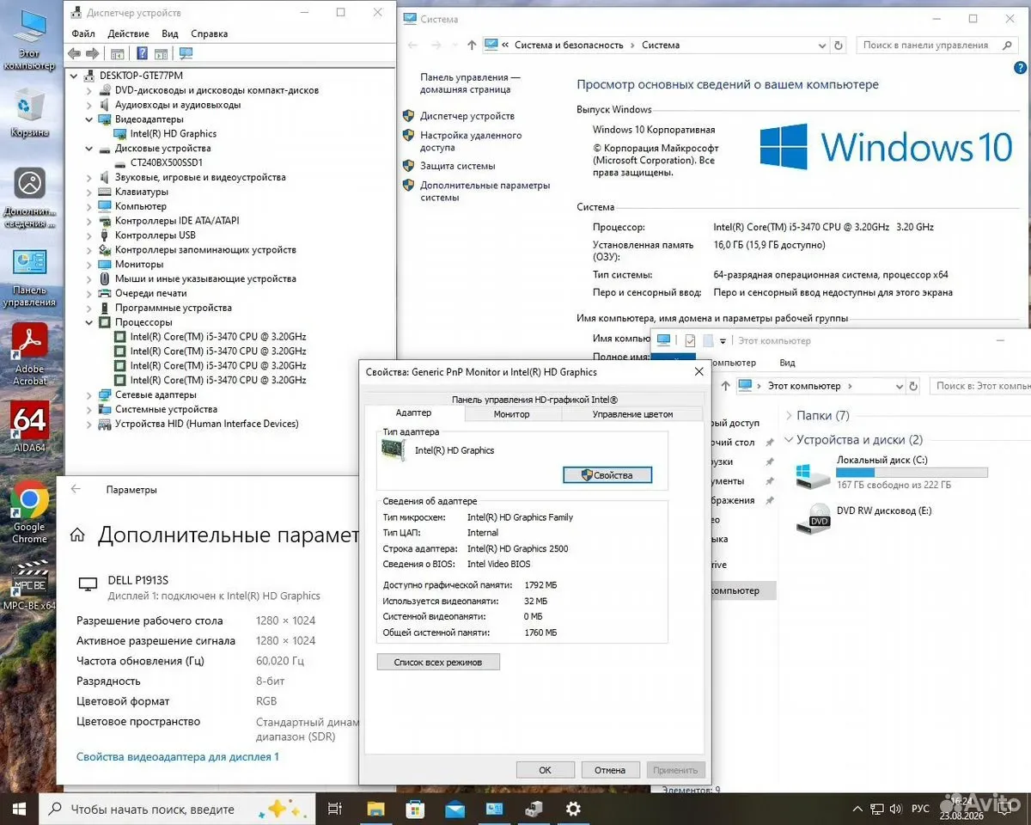This screenshot has width=1031, height=825.
Task: Click Свойства видеоадаптера для дисплея 1 link
Action: click(x=178, y=757)
